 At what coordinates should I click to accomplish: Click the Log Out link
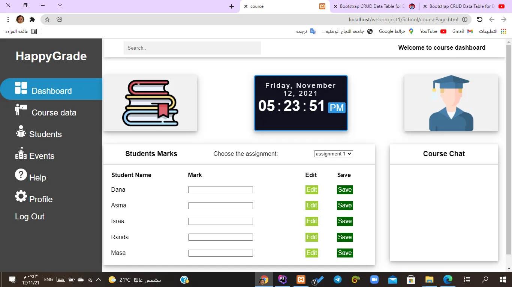(x=30, y=216)
